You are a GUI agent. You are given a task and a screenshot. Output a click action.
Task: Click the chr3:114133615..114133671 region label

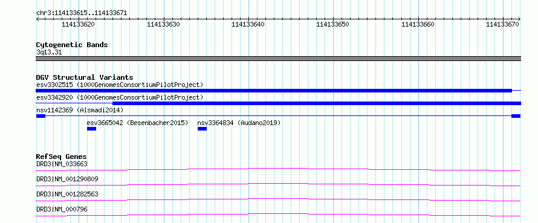pyautogui.click(x=82, y=13)
